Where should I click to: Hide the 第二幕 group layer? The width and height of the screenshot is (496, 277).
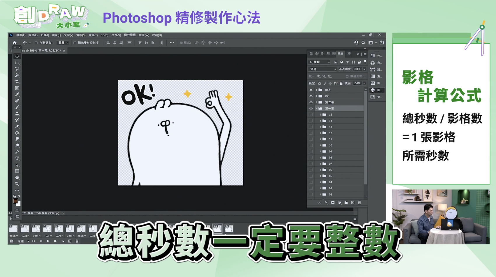coord(311,102)
